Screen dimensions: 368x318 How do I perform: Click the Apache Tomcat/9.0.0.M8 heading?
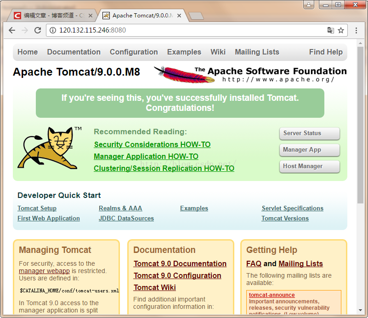(77, 72)
